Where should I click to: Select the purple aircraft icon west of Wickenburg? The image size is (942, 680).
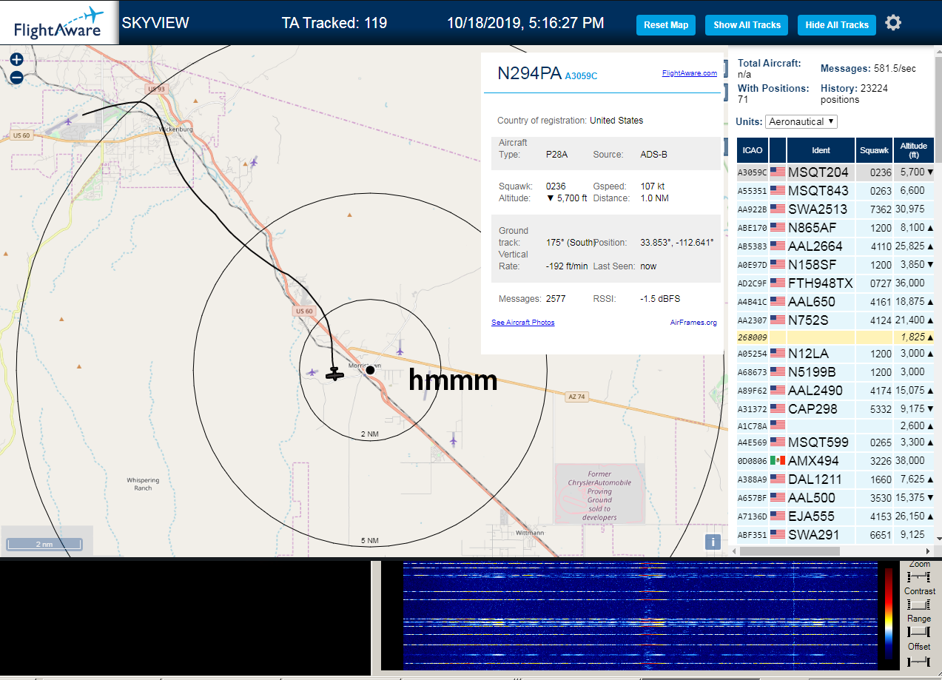coord(69,121)
